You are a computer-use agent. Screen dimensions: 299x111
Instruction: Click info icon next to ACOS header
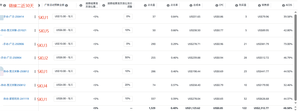[x=283, y=5]
